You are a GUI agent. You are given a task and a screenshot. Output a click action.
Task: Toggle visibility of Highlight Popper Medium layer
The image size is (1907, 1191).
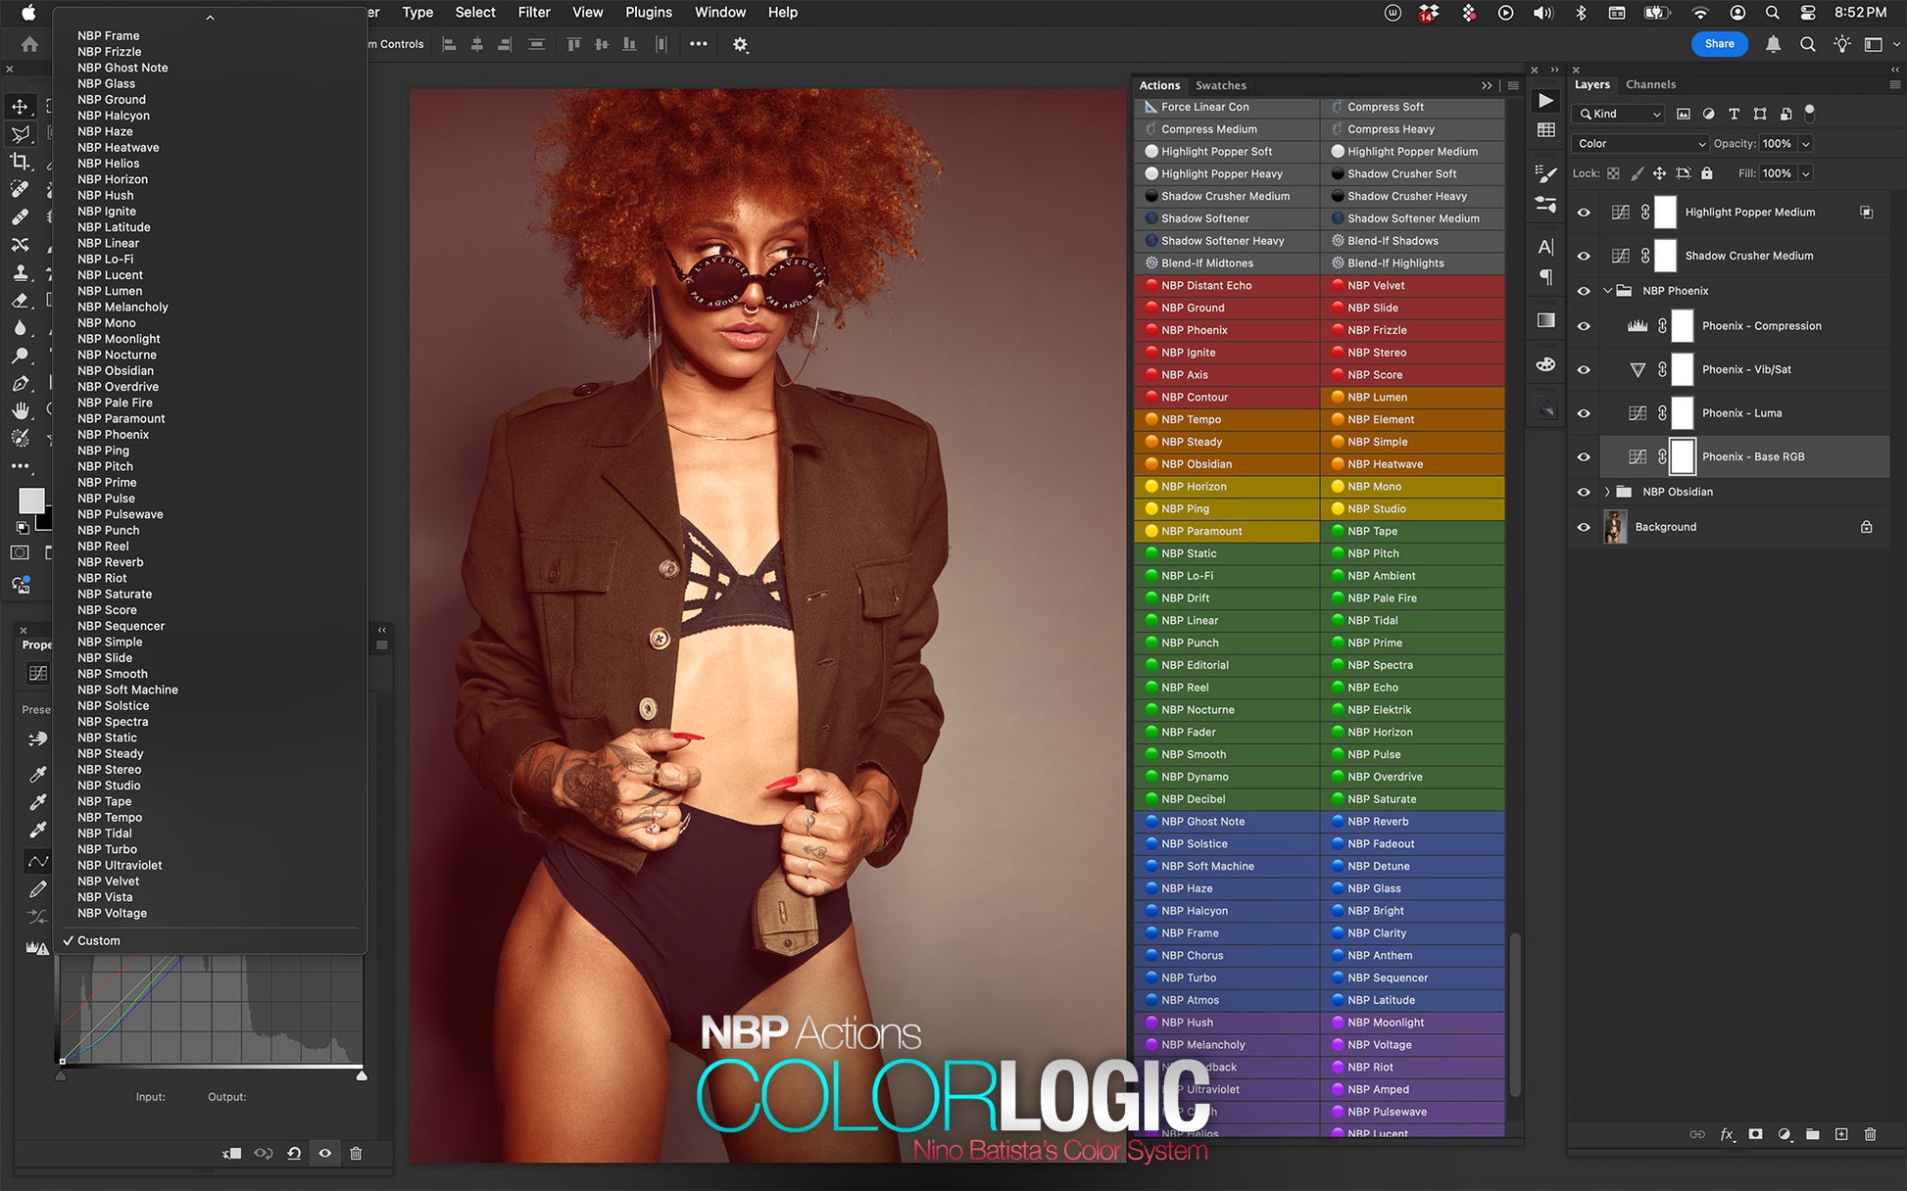point(1584,213)
